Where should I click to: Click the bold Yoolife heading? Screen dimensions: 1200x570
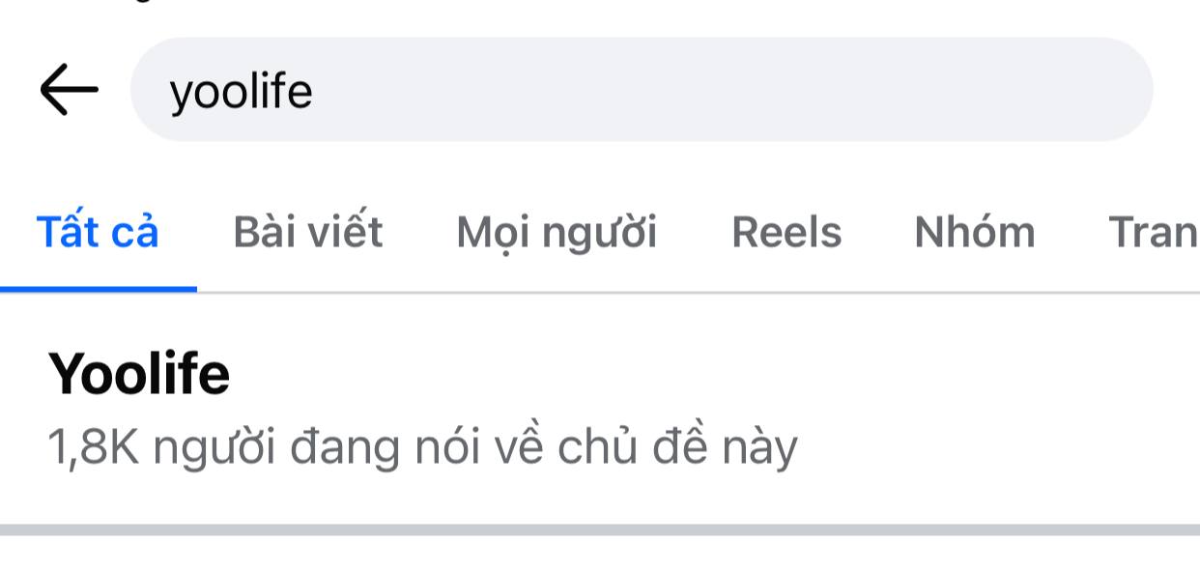139,373
